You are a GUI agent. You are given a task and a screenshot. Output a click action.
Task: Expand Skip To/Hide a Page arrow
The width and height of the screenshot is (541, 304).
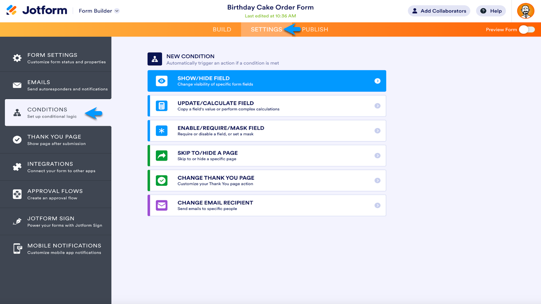377,156
